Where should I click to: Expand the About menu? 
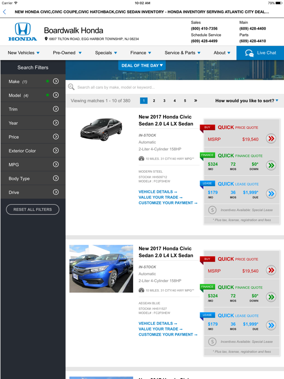click(x=222, y=53)
